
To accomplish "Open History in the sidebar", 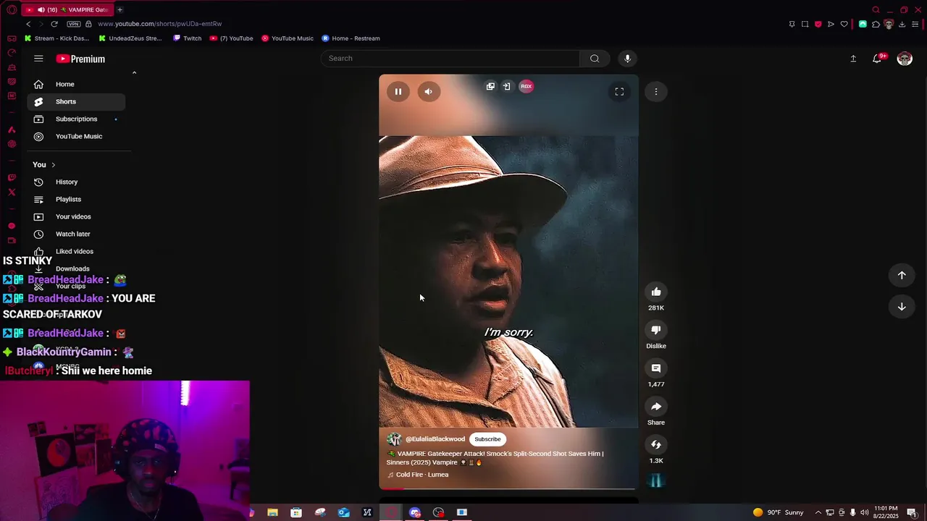I will tap(76, 182).
